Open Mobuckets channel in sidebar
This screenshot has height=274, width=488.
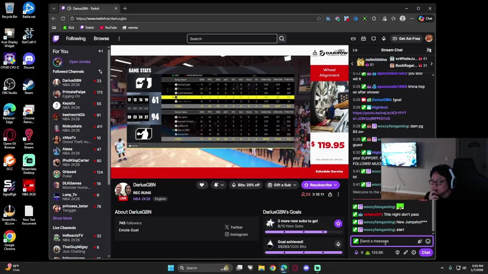[x=80, y=128]
